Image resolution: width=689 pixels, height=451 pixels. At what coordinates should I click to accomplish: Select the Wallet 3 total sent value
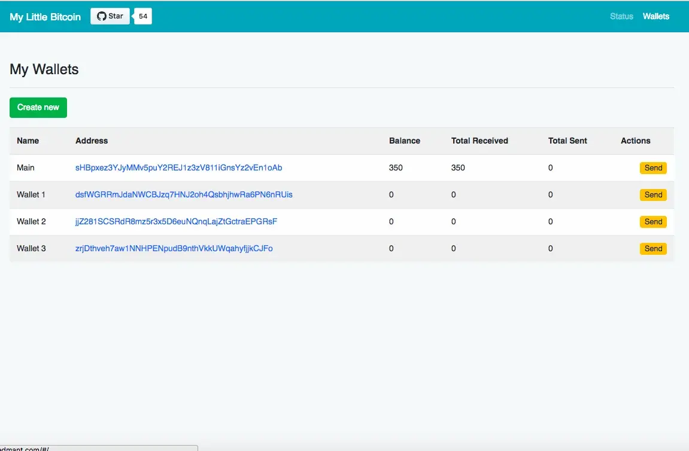(x=550, y=249)
